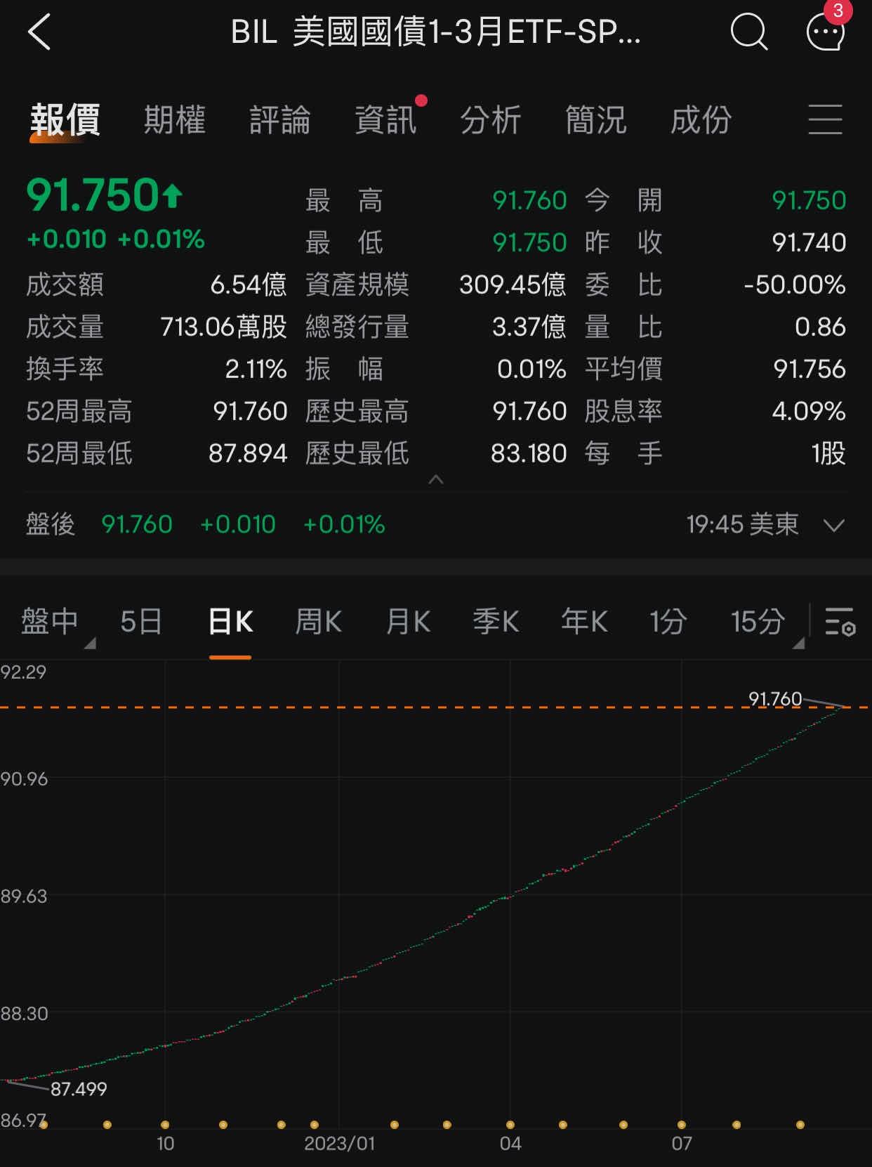872x1167 pixels.
Task: Select the 5日 chart view
Action: (x=141, y=622)
